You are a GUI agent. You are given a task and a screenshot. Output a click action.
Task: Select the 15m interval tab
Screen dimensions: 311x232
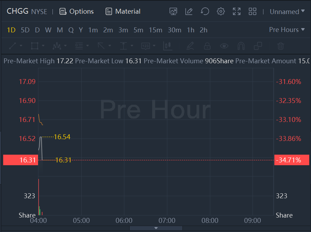pyautogui.click(x=155, y=30)
